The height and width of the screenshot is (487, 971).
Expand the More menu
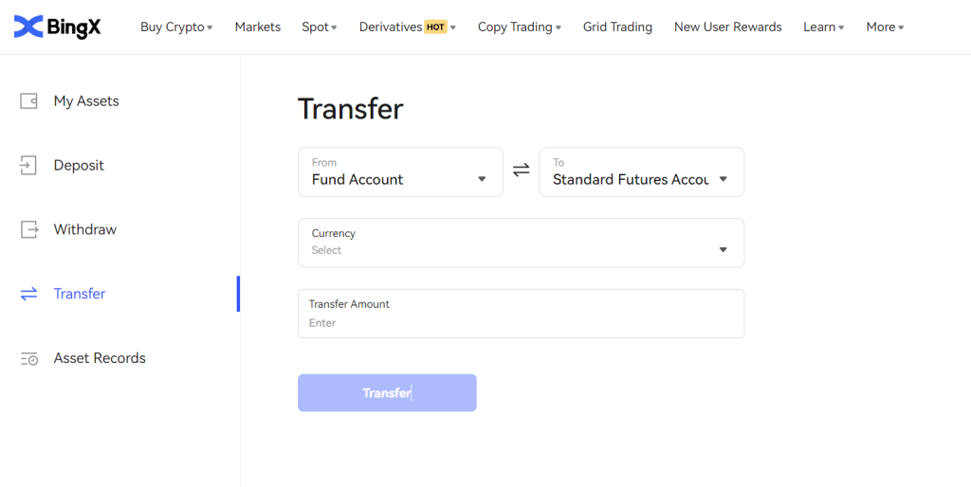(885, 27)
